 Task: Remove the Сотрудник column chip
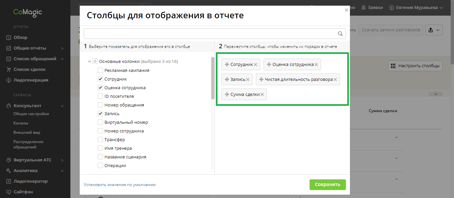(256, 65)
